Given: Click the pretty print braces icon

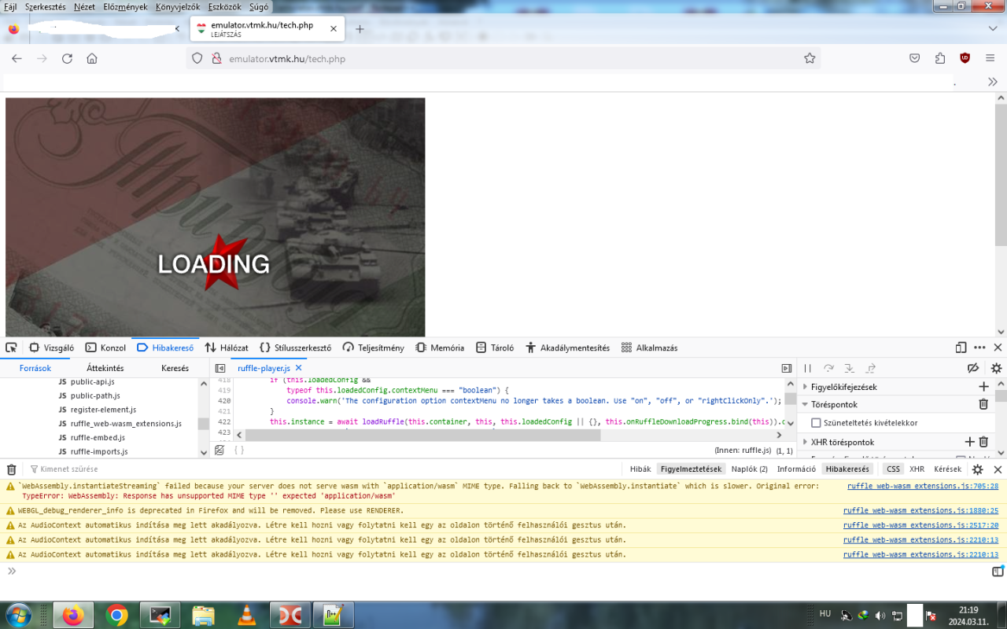Looking at the screenshot, I should click(x=238, y=451).
